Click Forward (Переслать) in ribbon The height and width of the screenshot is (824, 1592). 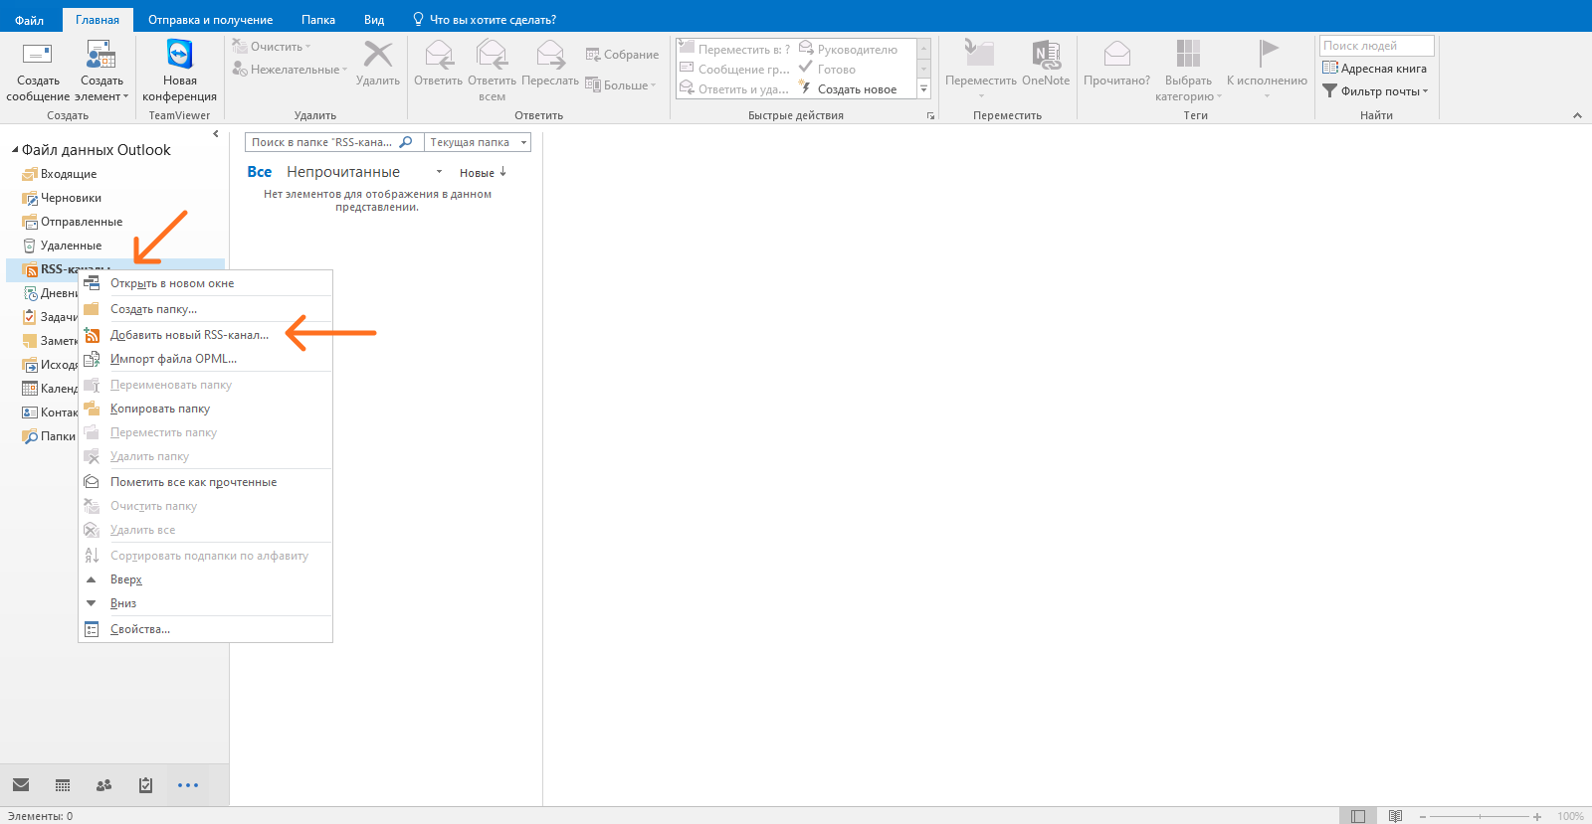(550, 63)
